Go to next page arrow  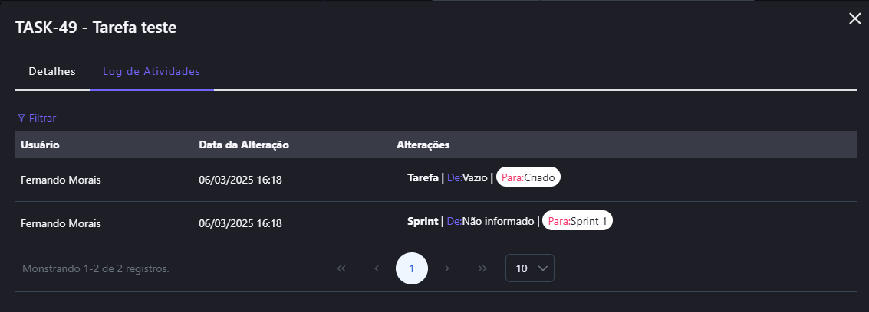tap(447, 268)
